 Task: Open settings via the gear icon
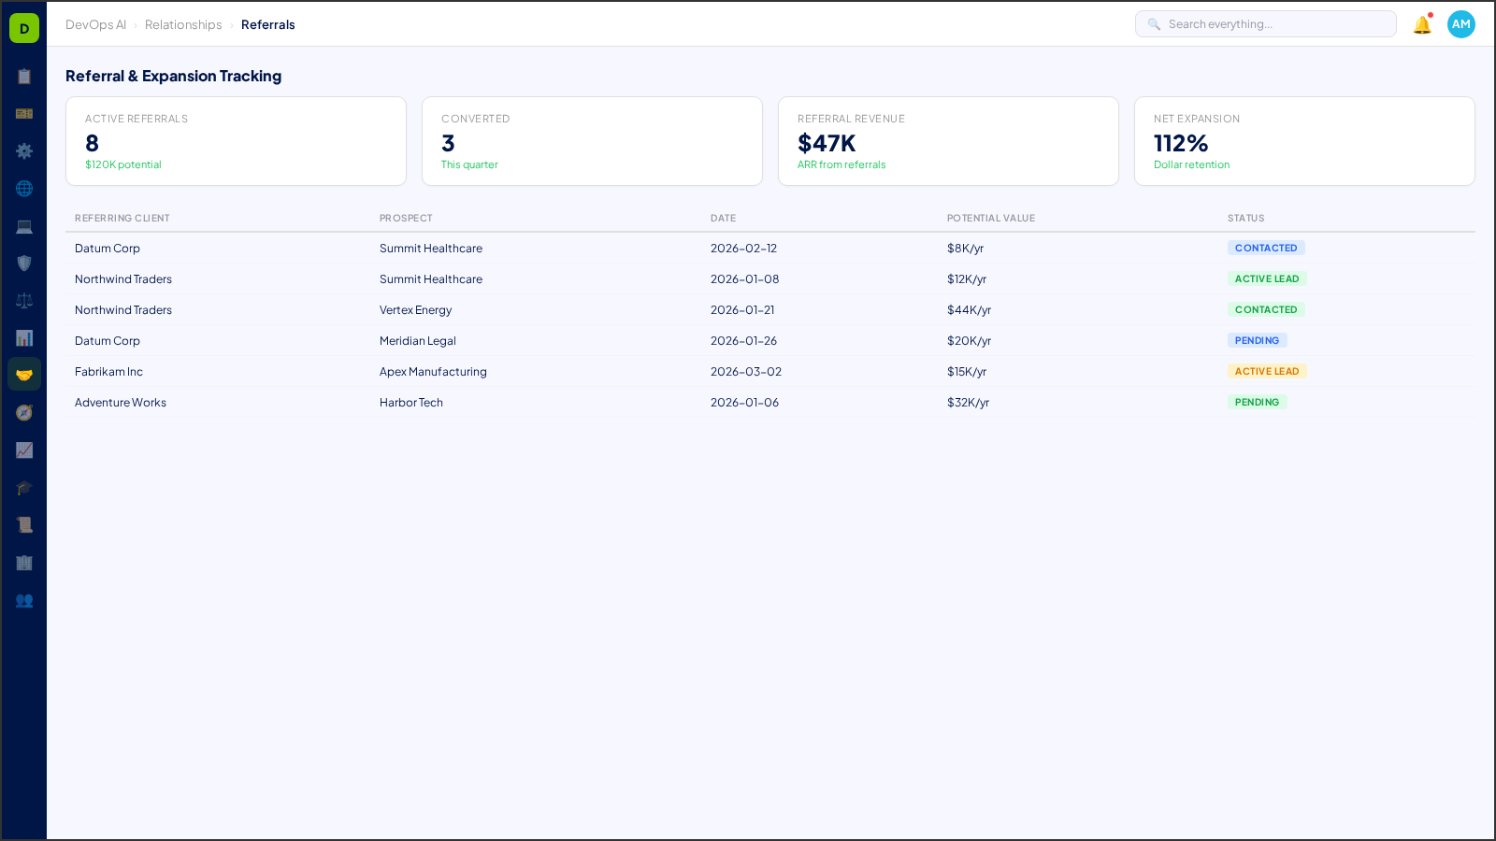(24, 151)
